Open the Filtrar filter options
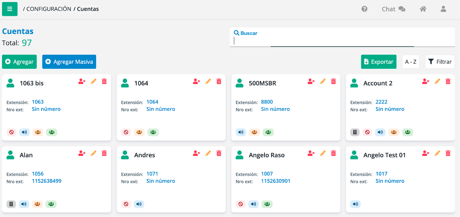460x217 pixels. pos(440,62)
